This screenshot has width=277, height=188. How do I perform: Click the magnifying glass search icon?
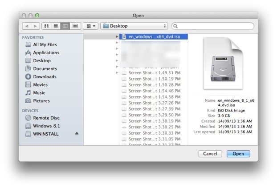(175, 26)
